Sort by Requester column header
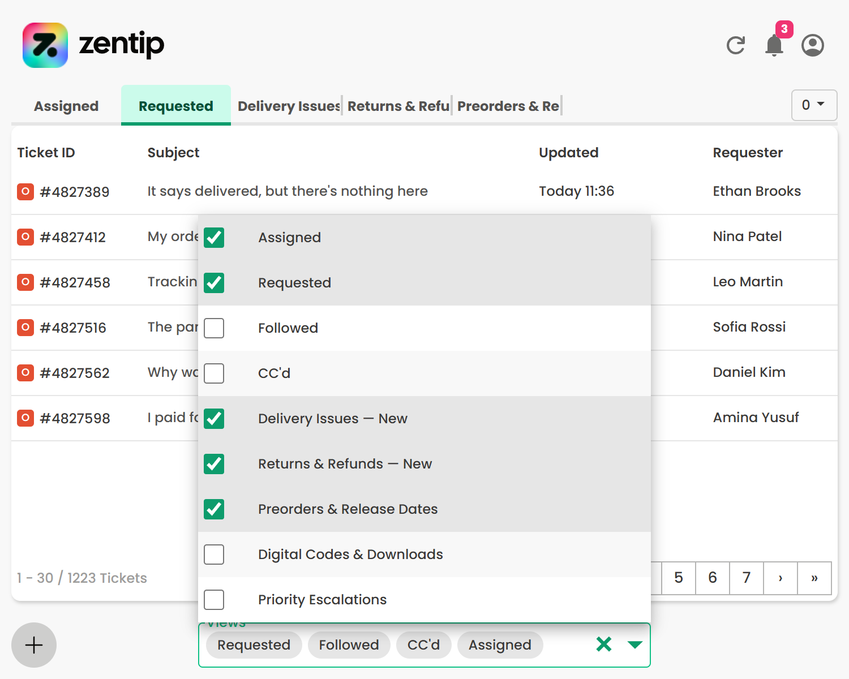The height and width of the screenshot is (679, 849). 748,153
